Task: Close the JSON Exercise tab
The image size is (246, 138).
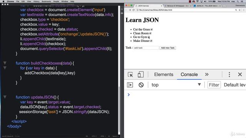Action: 161,6
